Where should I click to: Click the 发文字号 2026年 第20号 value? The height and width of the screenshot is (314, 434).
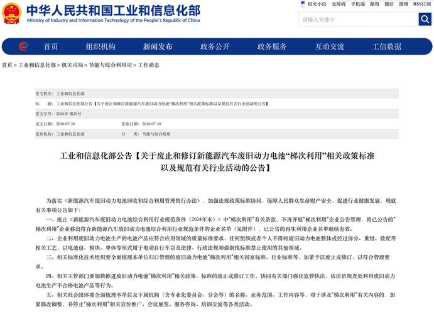click(x=68, y=114)
